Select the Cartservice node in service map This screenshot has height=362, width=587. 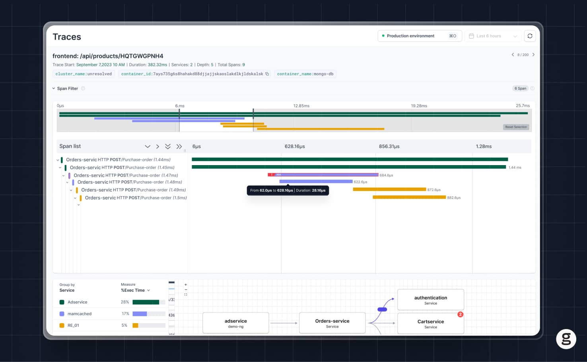tap(431, 323)
